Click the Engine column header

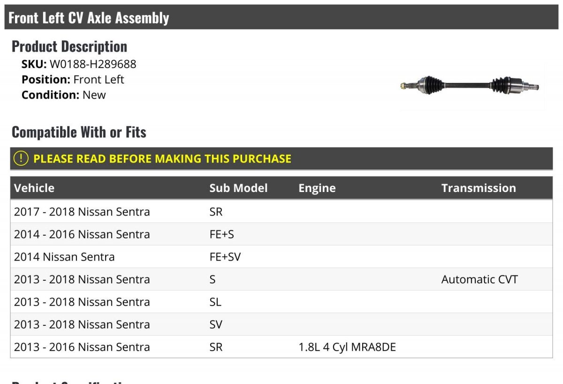pos(317,188)
